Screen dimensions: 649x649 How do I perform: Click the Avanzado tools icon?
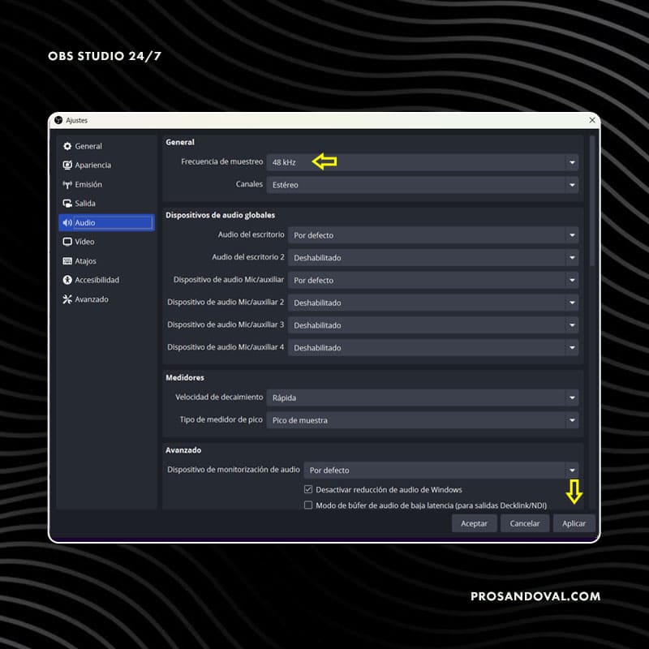(x=67, y=299)
